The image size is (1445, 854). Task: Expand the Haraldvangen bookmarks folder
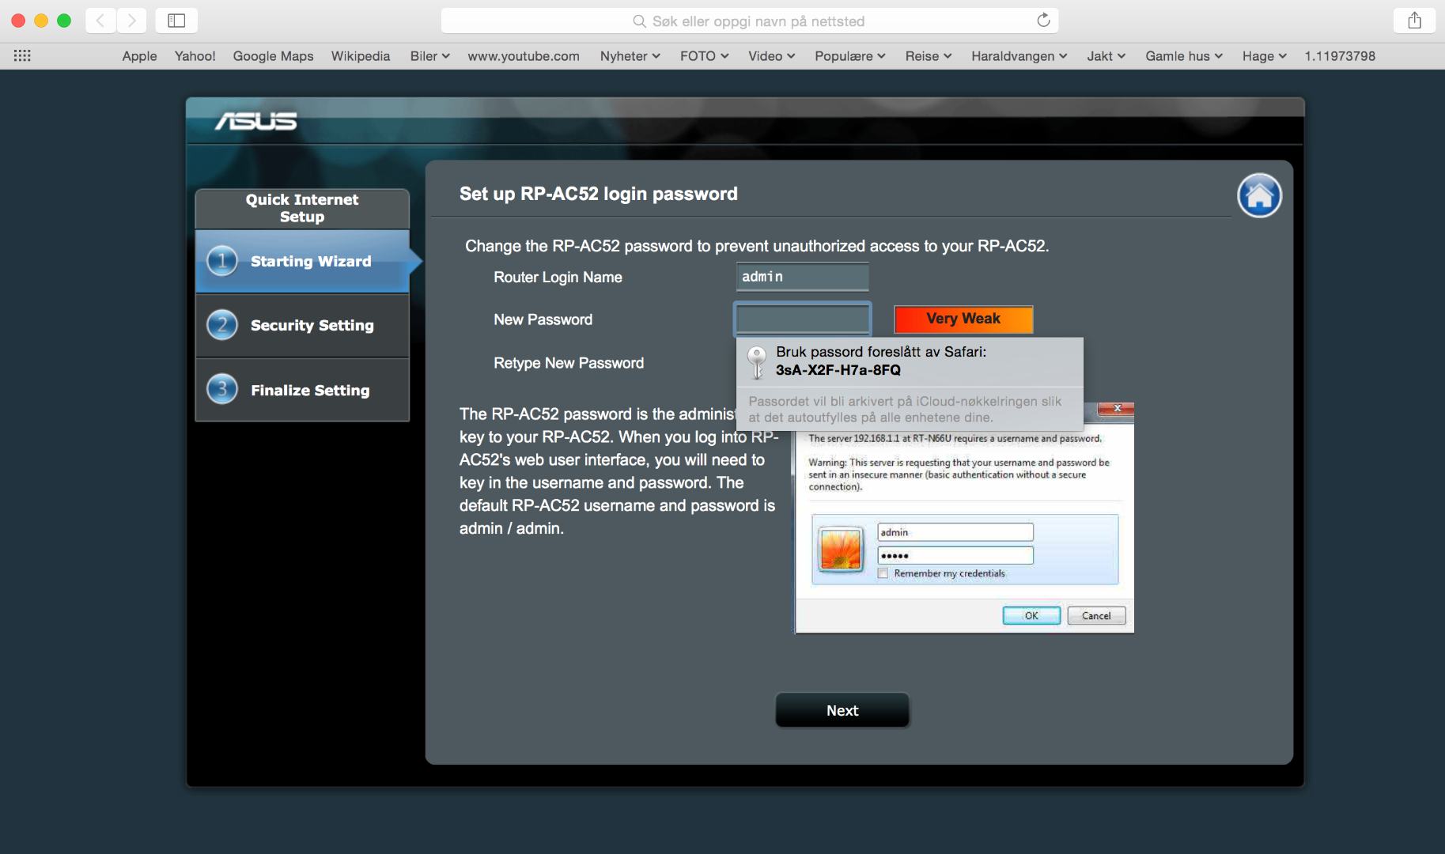pyautogui.click(x=1019, y=56)
